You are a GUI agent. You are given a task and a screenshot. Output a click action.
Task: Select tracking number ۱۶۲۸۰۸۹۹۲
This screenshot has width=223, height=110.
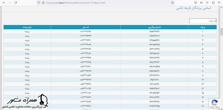click(154, 97)
